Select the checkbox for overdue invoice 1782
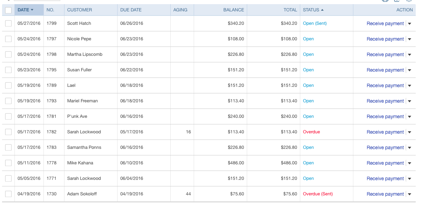The height and width of the screenshot is (205, 424). click(x=9, y=132)
